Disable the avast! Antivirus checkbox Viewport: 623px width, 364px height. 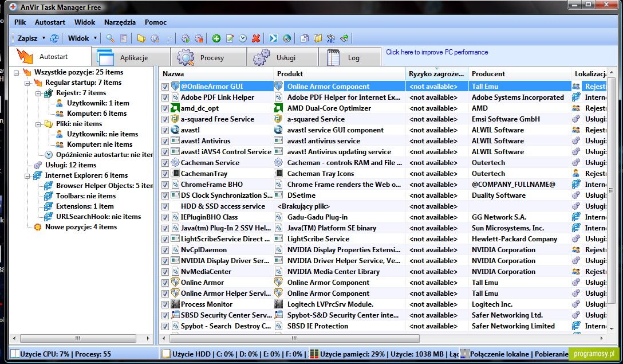click(165, 141)
